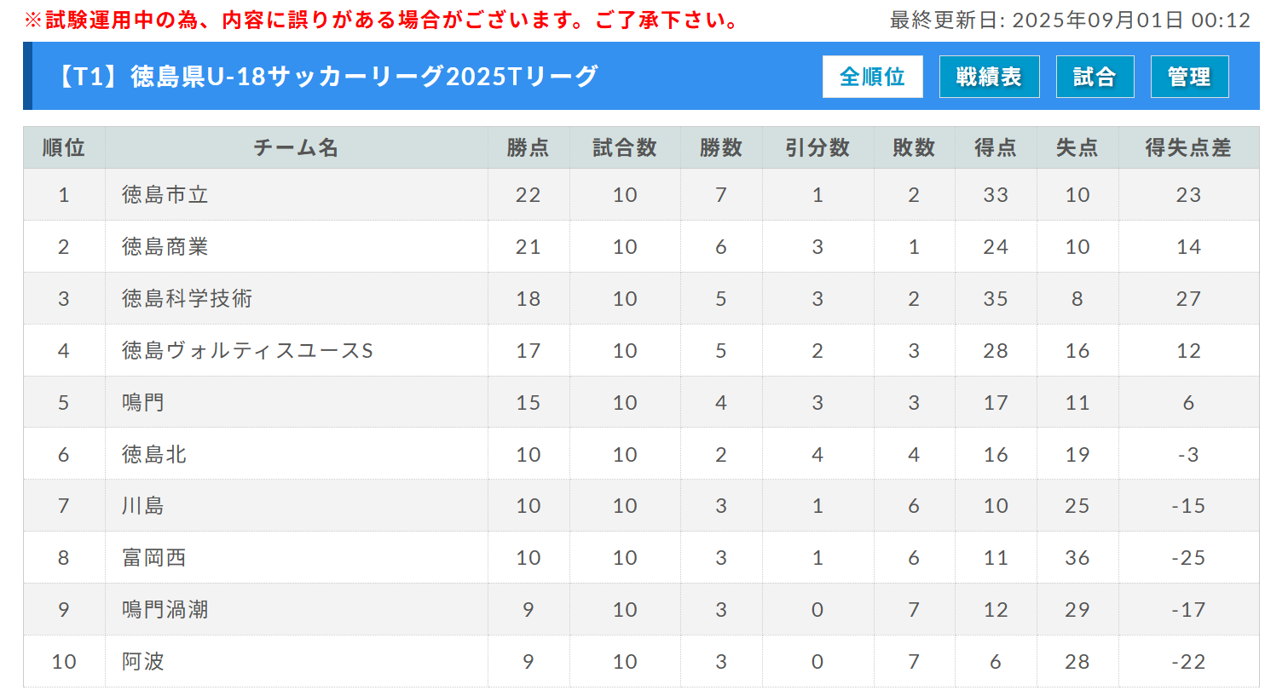This screenshot has height=696, width=1265.
Task: Select team 富岡西
Action: (x=154, y=558)
